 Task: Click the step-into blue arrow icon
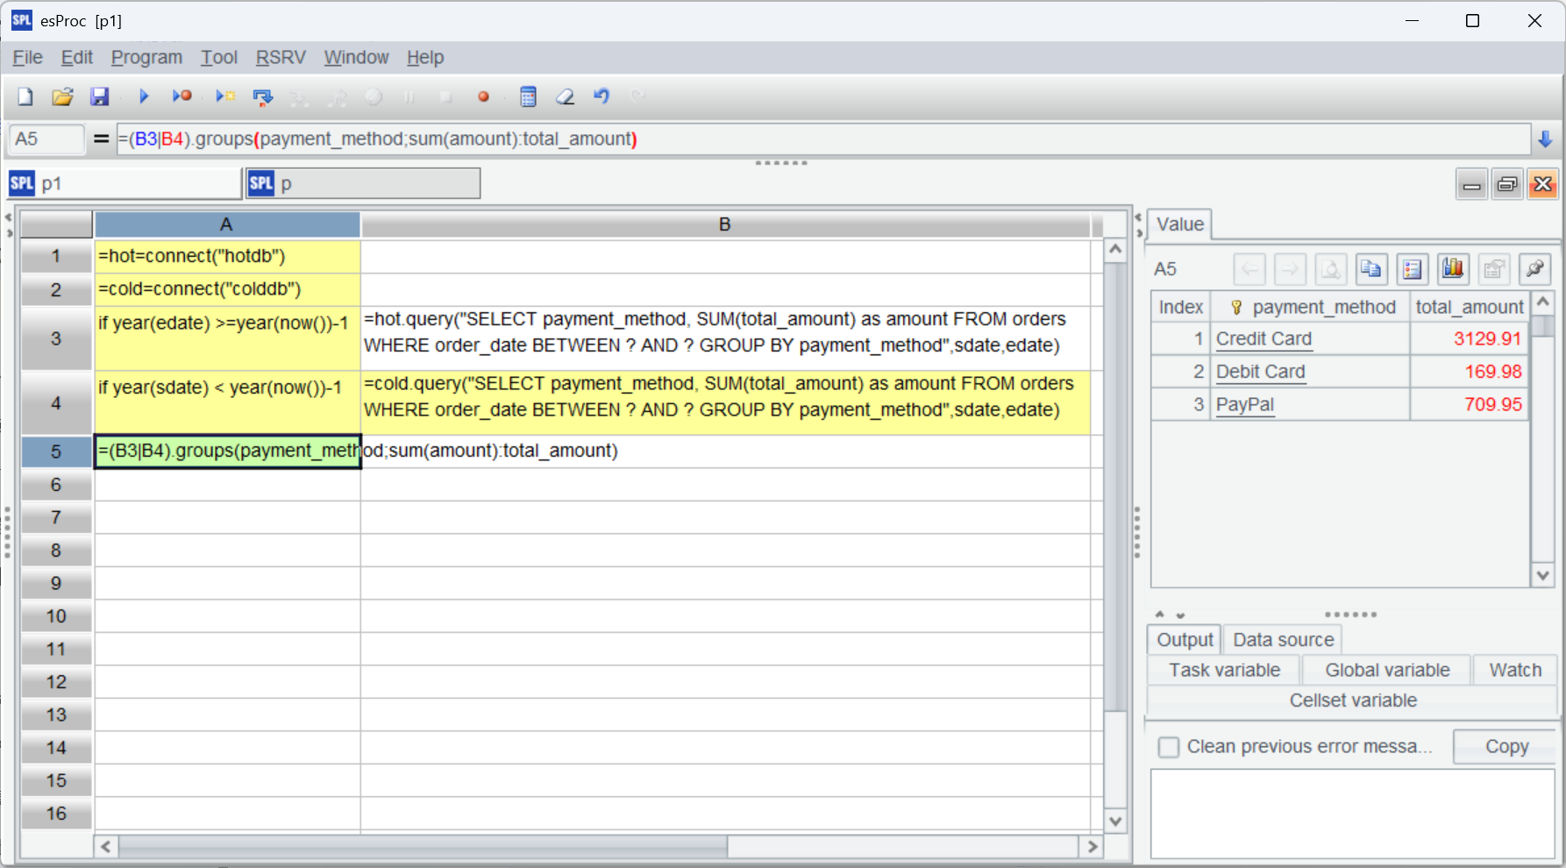coord(262,96)
